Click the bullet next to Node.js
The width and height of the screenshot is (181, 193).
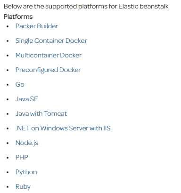8,143
